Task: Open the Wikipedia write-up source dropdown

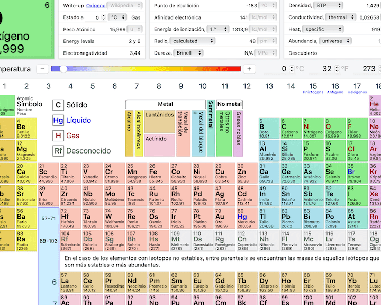Action: click(125, 5)
